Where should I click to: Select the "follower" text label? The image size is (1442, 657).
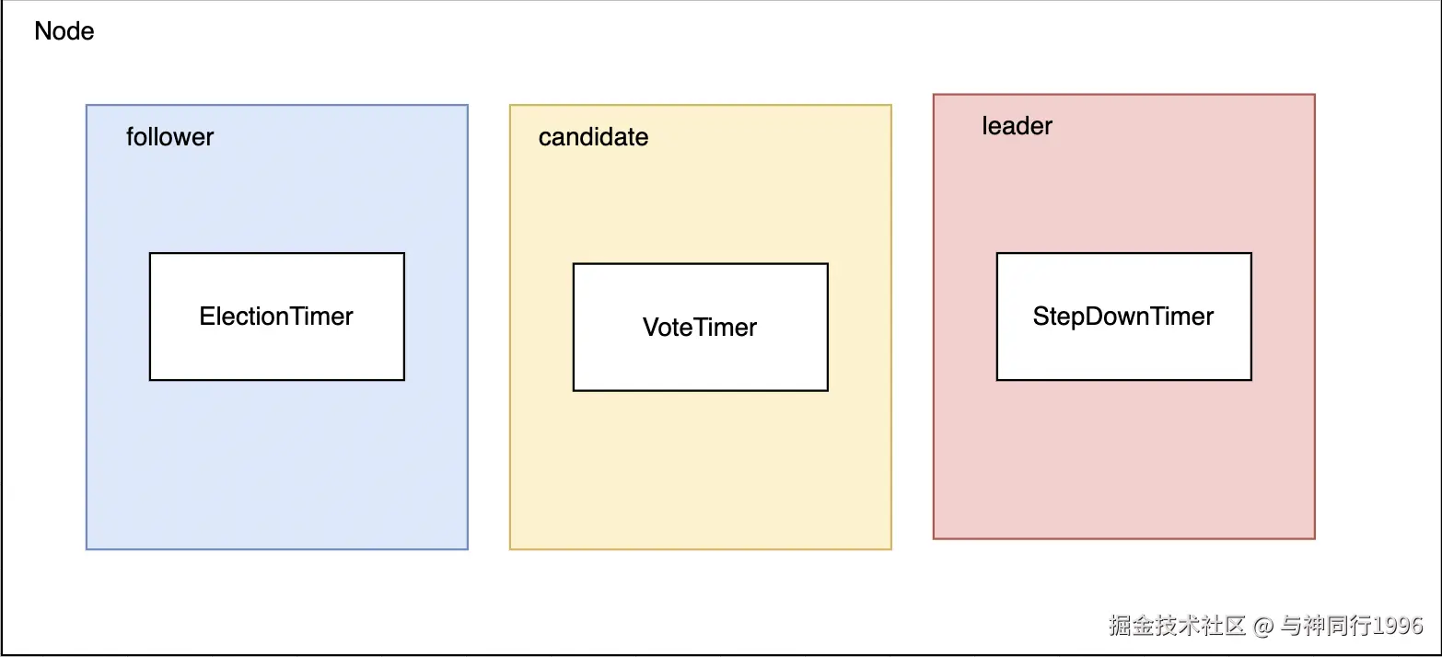coord(169,137)
